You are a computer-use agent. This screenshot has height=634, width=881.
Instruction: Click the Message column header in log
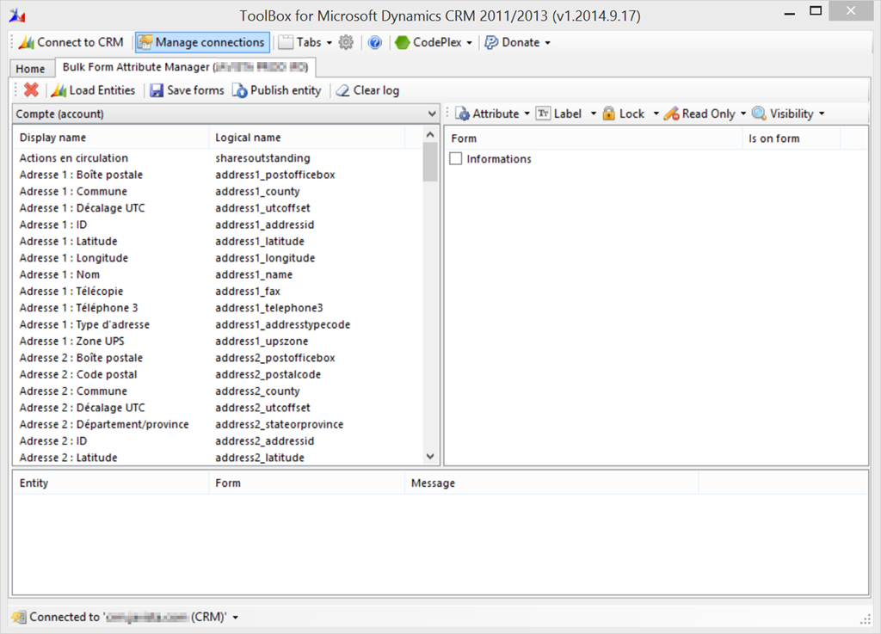(551, 483)
